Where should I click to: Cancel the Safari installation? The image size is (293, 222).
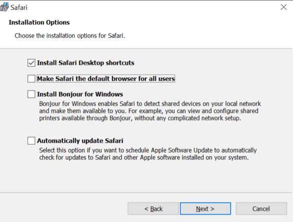tap(261, 209)
